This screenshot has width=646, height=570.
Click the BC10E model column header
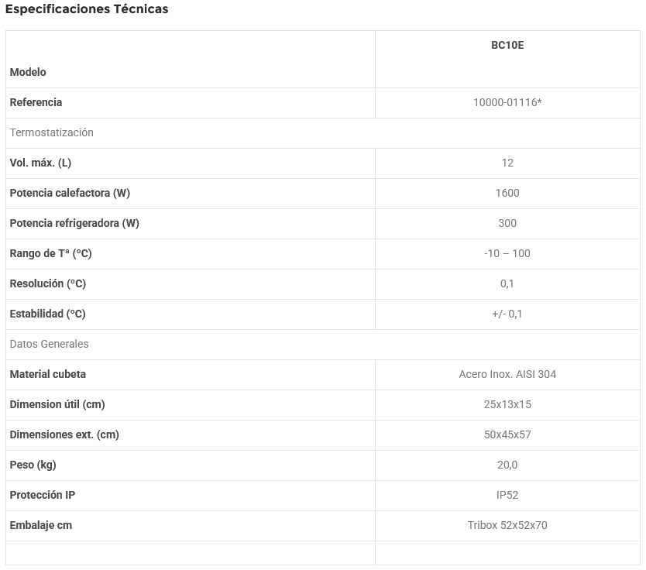point(507,45)
